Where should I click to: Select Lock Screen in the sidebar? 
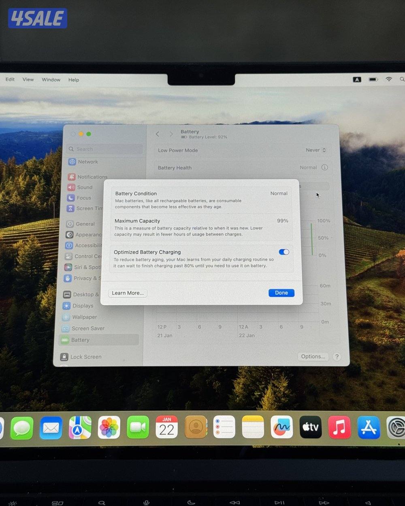click(86, 357)
